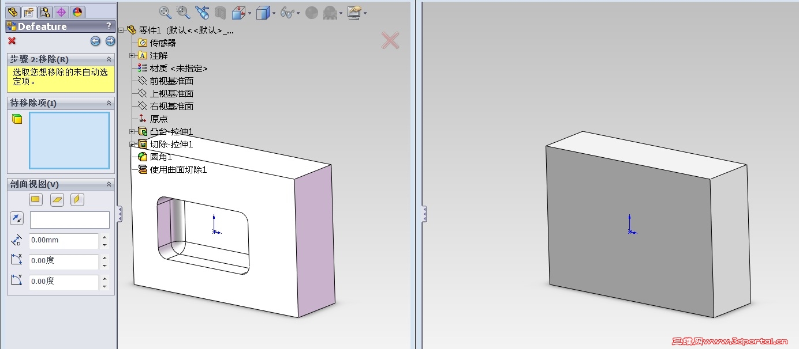
Task: Open View Settings dropdown arrow
Action: click(x=365, y=13)
